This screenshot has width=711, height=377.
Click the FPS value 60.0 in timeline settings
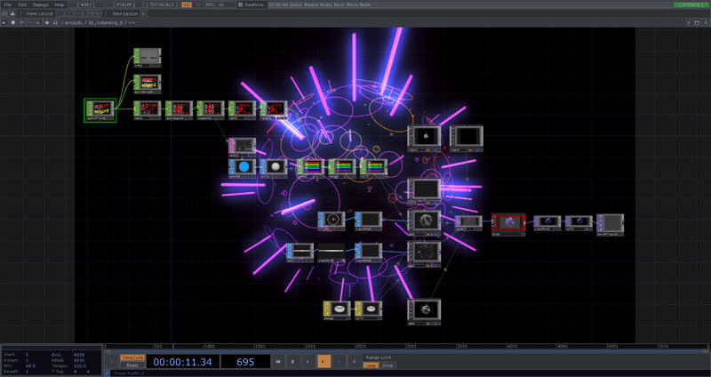[30, 365]
